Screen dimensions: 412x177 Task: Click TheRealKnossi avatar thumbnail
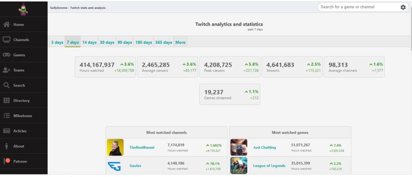[x=115, y=147]
